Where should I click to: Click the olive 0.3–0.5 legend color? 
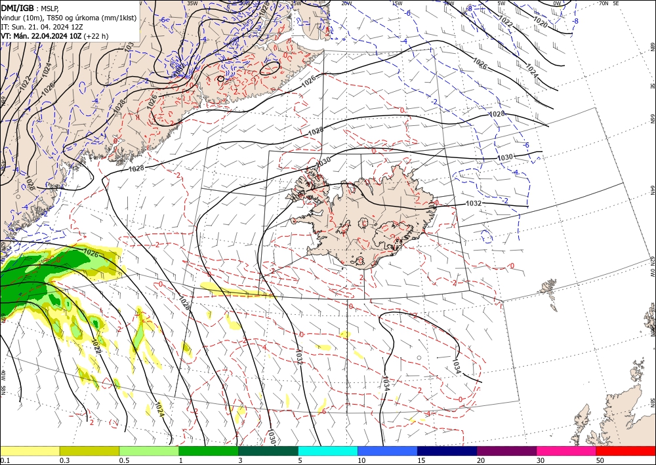click(89, 451)
